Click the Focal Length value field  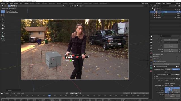pos(171,40)
